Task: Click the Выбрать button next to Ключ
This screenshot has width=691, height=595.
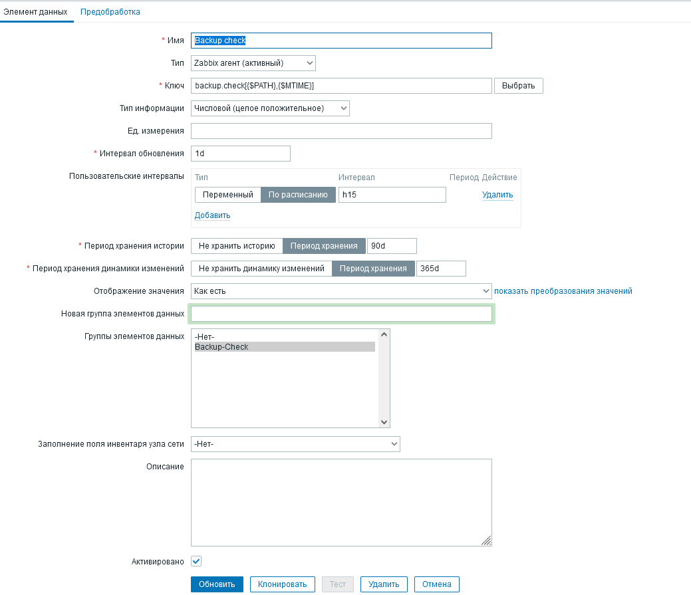Action: (x=518, y=85)
